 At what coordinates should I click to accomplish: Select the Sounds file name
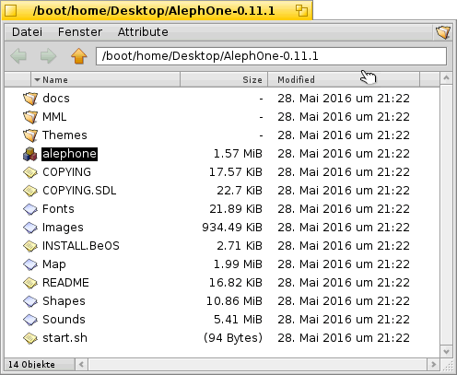point(64,320)
